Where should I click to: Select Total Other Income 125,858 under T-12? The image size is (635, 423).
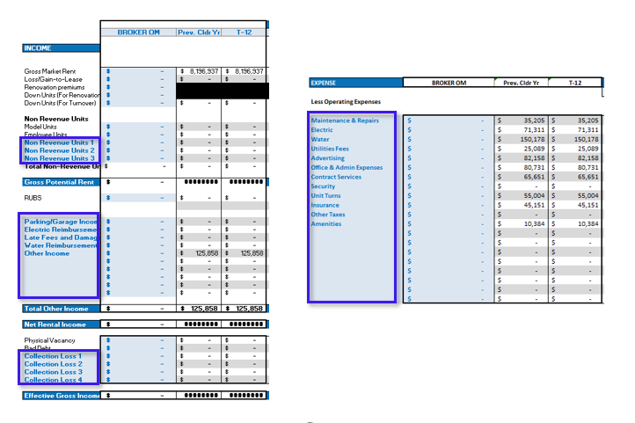(249, 309)
